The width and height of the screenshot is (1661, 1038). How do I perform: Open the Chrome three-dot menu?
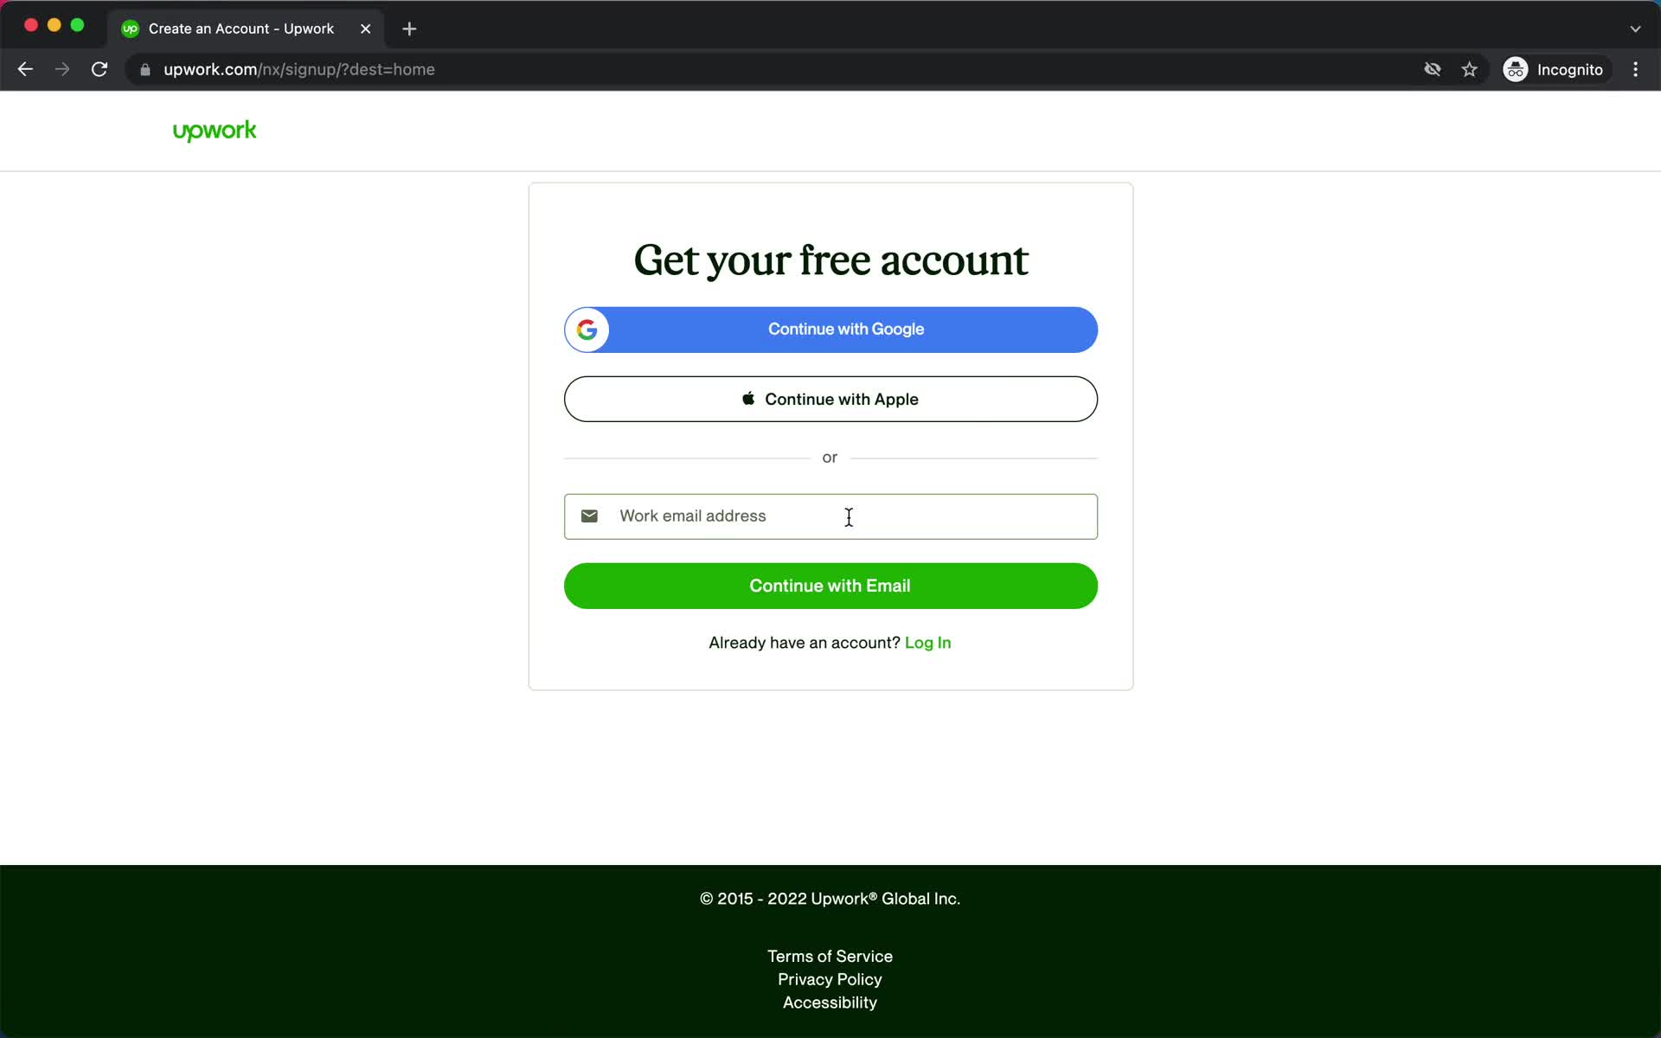click(1635, 69)
